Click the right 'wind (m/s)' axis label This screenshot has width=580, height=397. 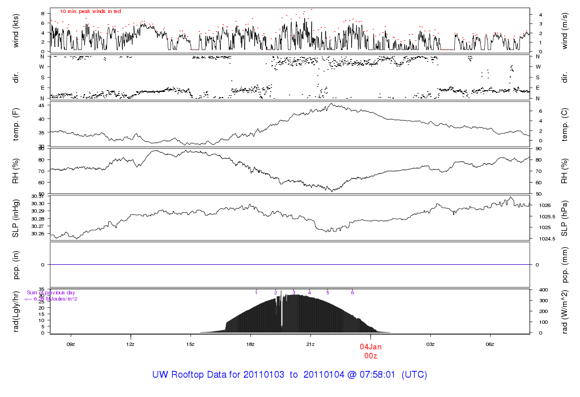tap(565, 29)
